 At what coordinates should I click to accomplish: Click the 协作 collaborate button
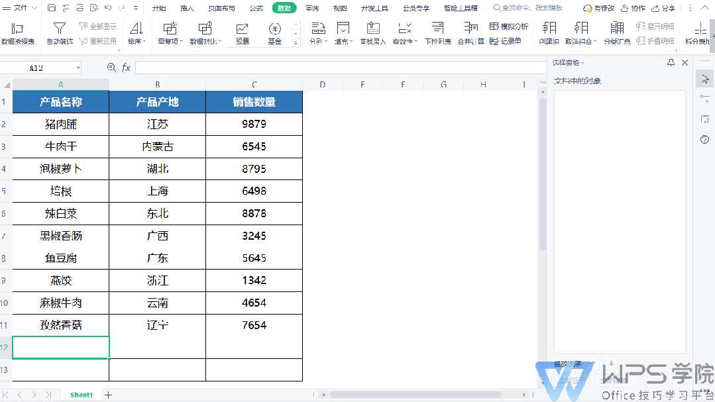click(x=633, y=8)
